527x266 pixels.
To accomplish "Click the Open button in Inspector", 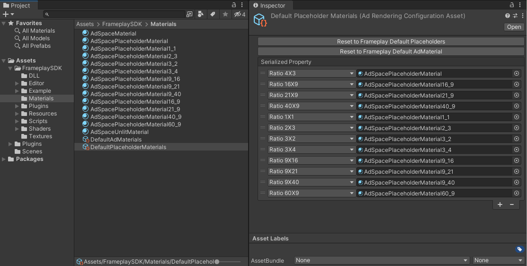I will [514, 27].
